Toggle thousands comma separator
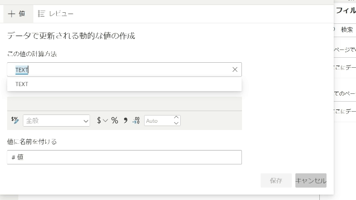 tap(125, 121)
